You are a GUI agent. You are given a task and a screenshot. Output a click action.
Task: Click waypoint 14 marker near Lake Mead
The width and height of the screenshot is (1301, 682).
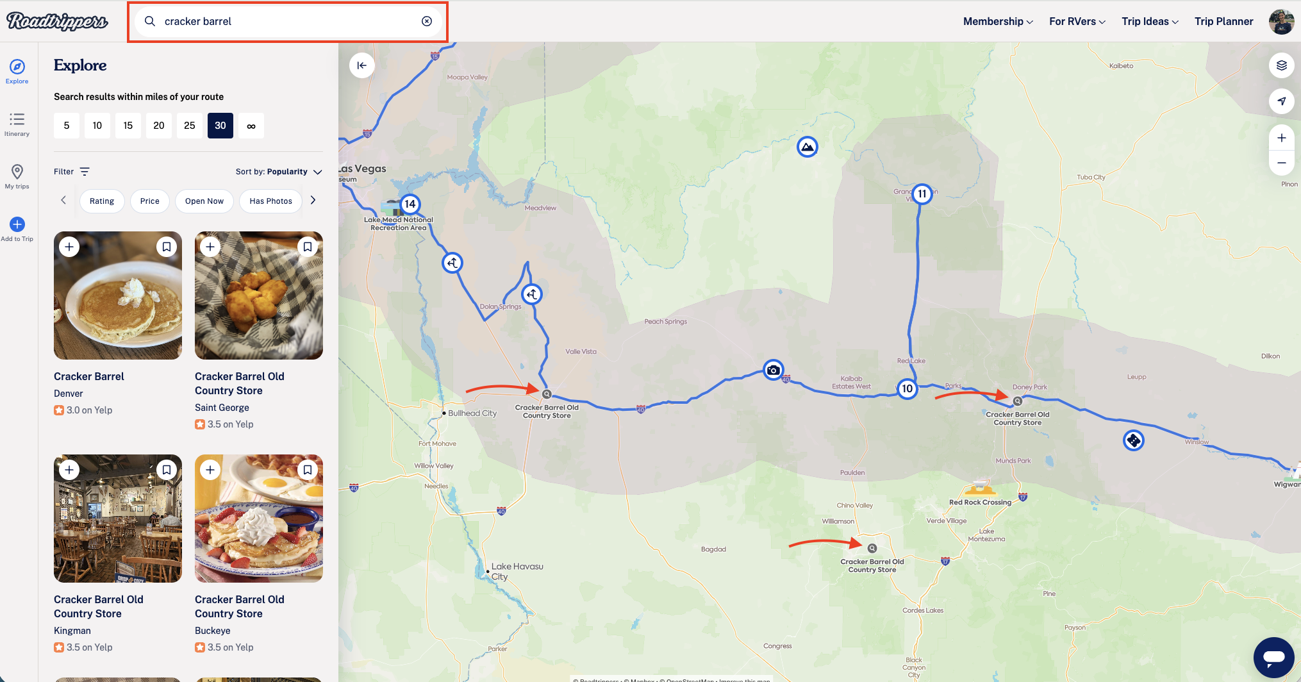(410, 204)
